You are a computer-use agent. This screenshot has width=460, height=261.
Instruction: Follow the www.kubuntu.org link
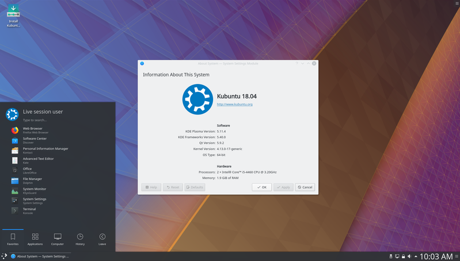pyautogui.click(x=234, y=104)
